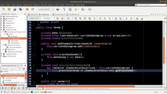Toggle show fields filter in Navigator
167x94 pixels.
pyautogui.click(x=6, y=88)
